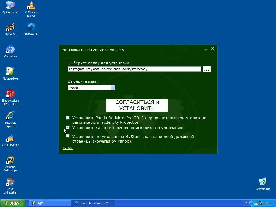The width and height of the screenshot is (276, 207).
Task: Click the Zemana tray icon in taskbar
Action: point(261,203)
